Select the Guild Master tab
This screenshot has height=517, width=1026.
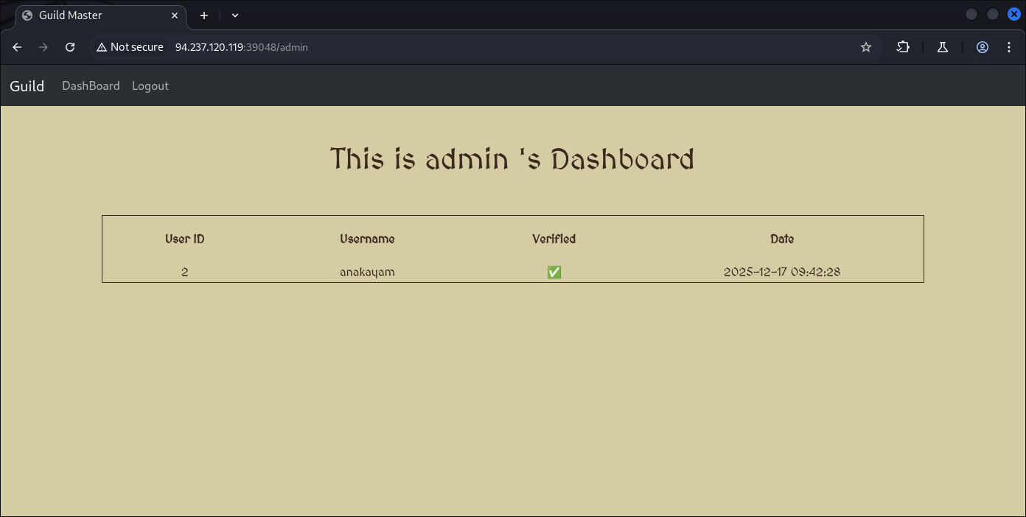pyautogui.click(x=88, y=15)
